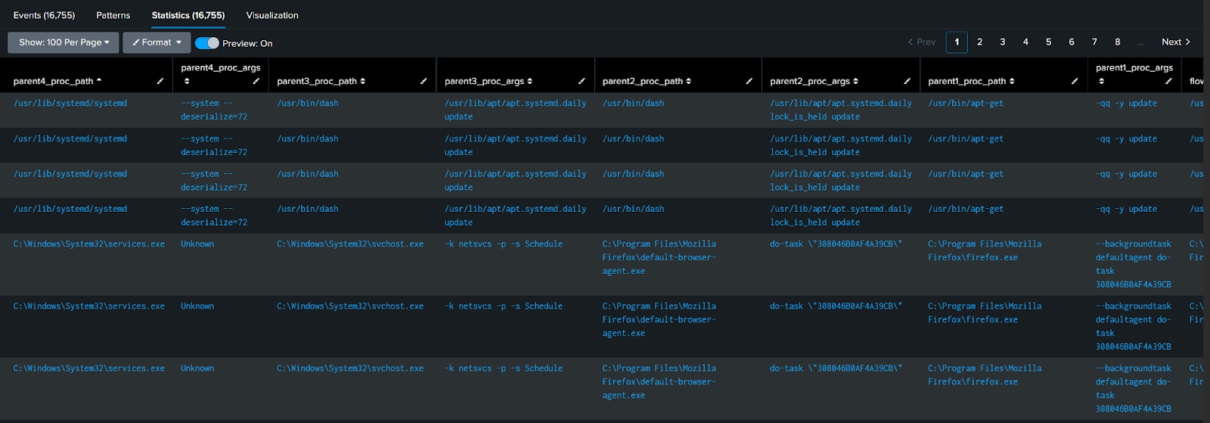Sort by the parent3_proc_path column header
Screen dimensions: 1210x423
(321, 81)
